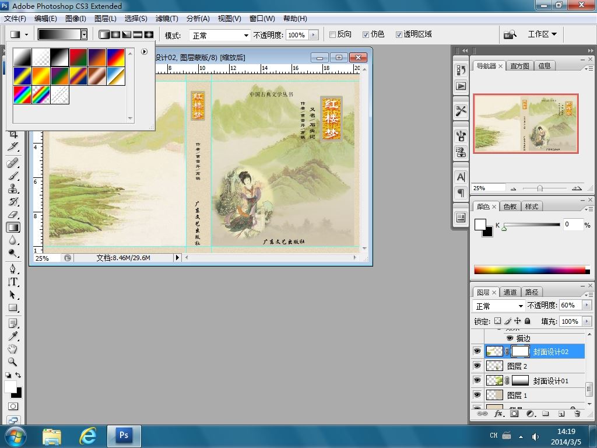The image size is (597, 448).
Task: Select the Gradient tool in the toolbox
Action: coord(13,228)
